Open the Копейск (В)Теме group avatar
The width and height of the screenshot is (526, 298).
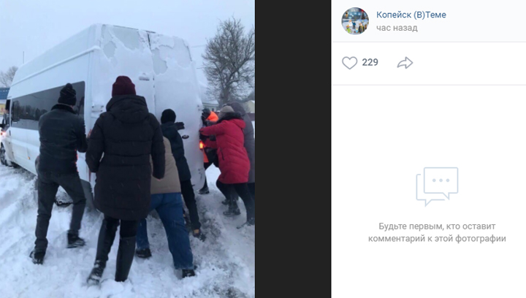(355, 20)
